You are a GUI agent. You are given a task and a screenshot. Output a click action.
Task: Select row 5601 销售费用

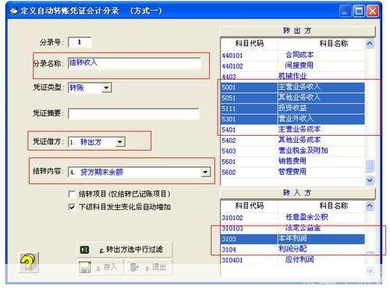(292, 162)
